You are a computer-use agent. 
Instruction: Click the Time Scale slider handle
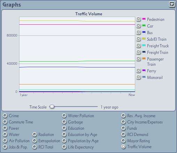[x=52, y=106]
